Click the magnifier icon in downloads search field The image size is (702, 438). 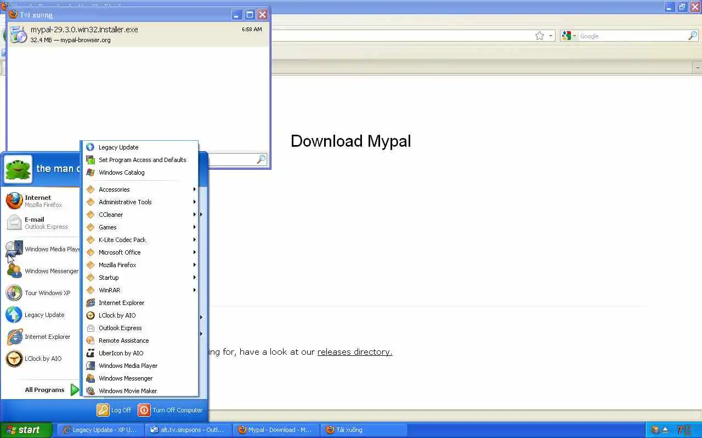(261, 159)
